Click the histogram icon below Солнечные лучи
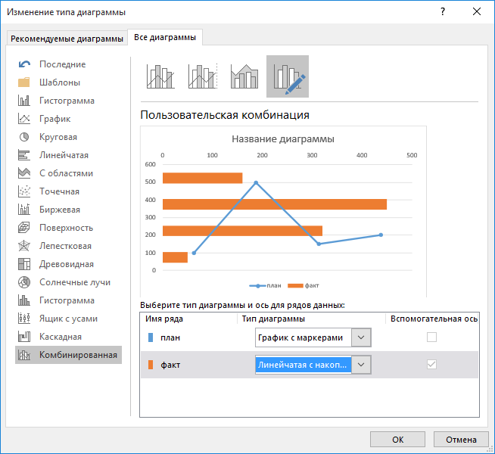 click(x=24, y=300)
